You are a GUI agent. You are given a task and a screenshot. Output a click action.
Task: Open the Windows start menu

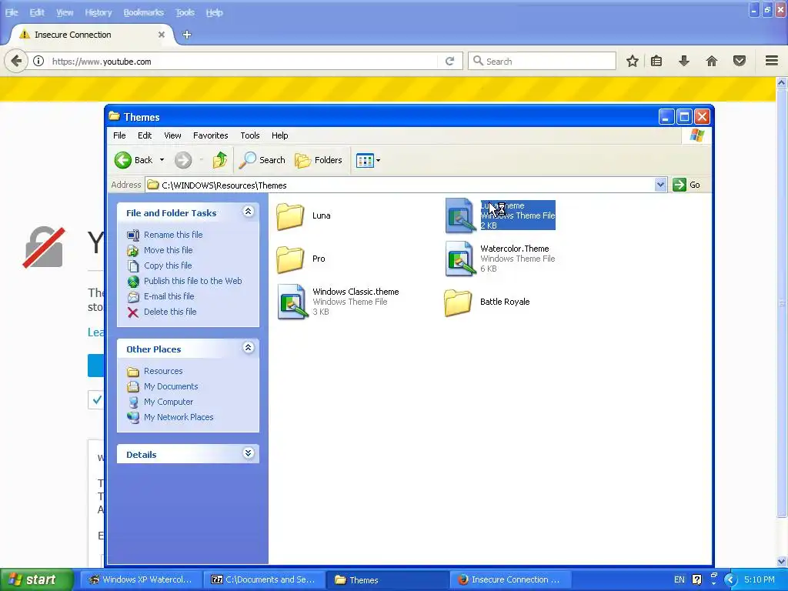point(36,580)
